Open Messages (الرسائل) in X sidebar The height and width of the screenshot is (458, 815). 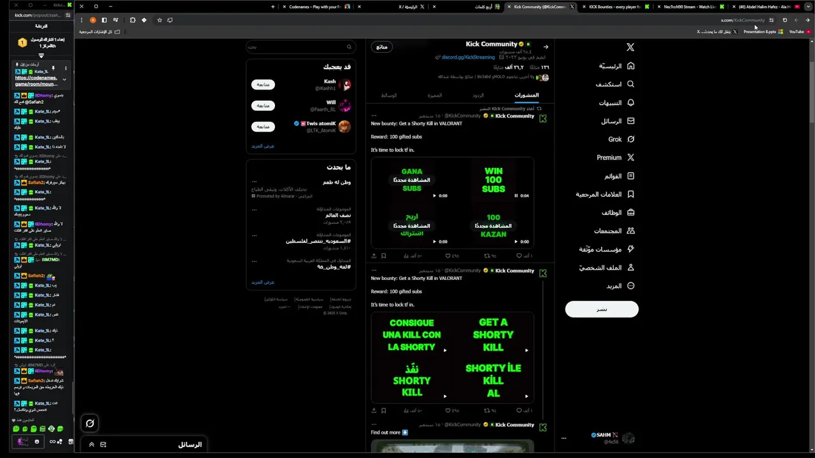[x=618, y=121]
